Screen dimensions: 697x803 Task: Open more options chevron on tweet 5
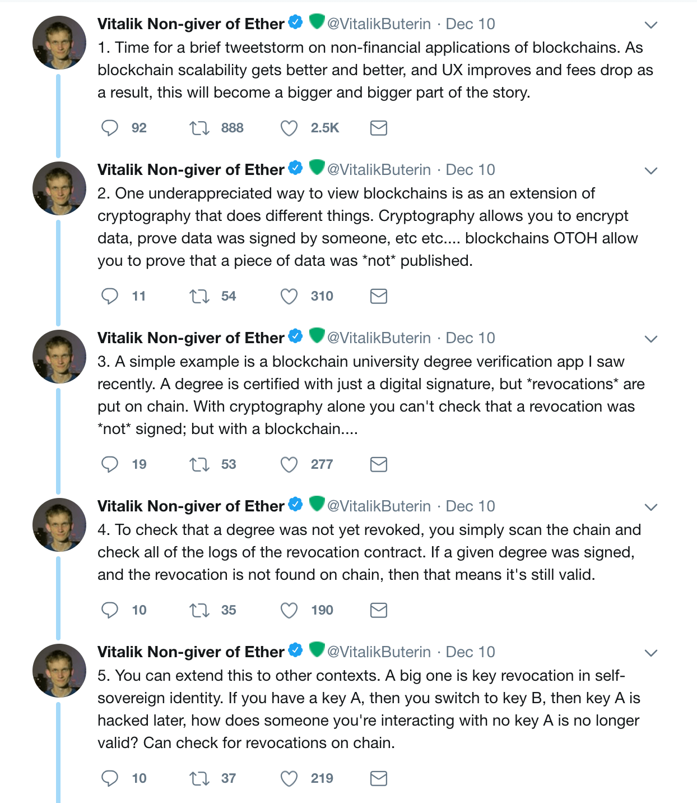[650, 653]
